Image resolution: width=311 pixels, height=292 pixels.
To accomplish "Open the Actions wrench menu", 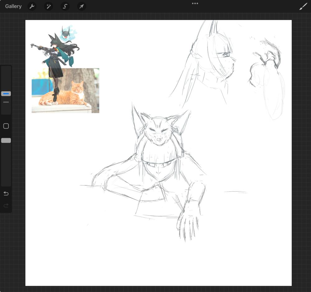I will tap(32, 6).
